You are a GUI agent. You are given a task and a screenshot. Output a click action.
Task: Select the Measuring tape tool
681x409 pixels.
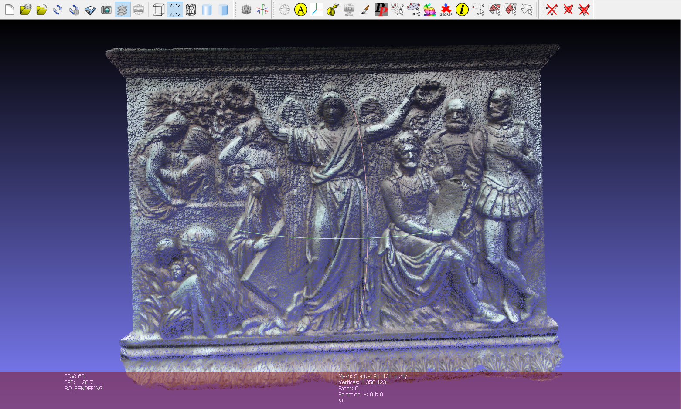(333, 10)
